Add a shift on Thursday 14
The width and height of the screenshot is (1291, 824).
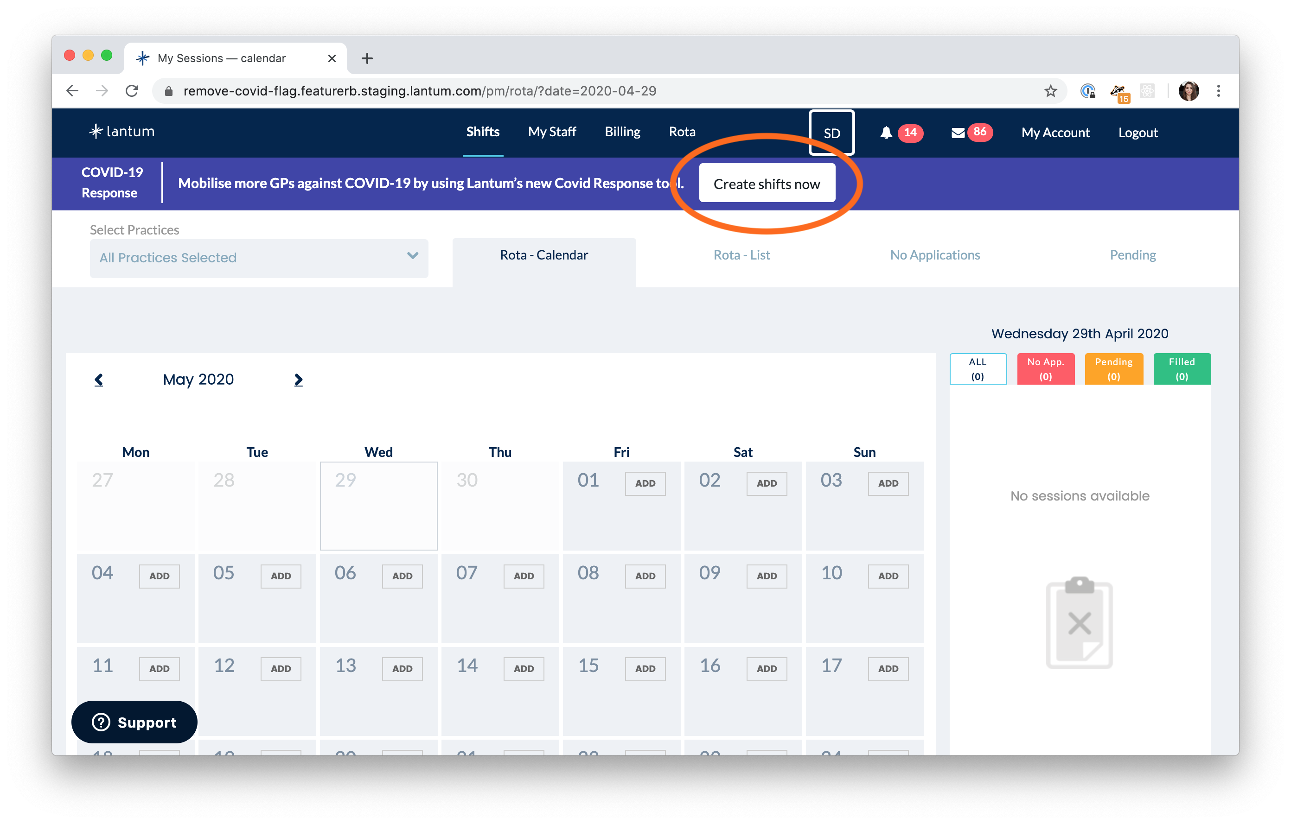pos(524,669)
